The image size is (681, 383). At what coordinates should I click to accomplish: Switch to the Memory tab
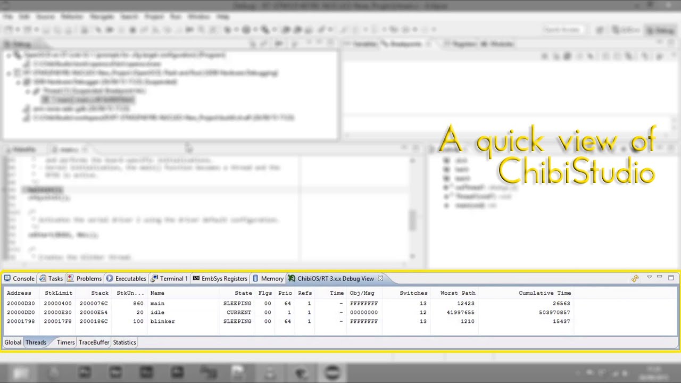pos(268,278)
